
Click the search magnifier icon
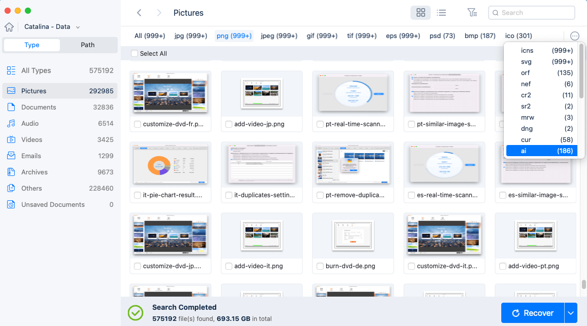point(496,13)
